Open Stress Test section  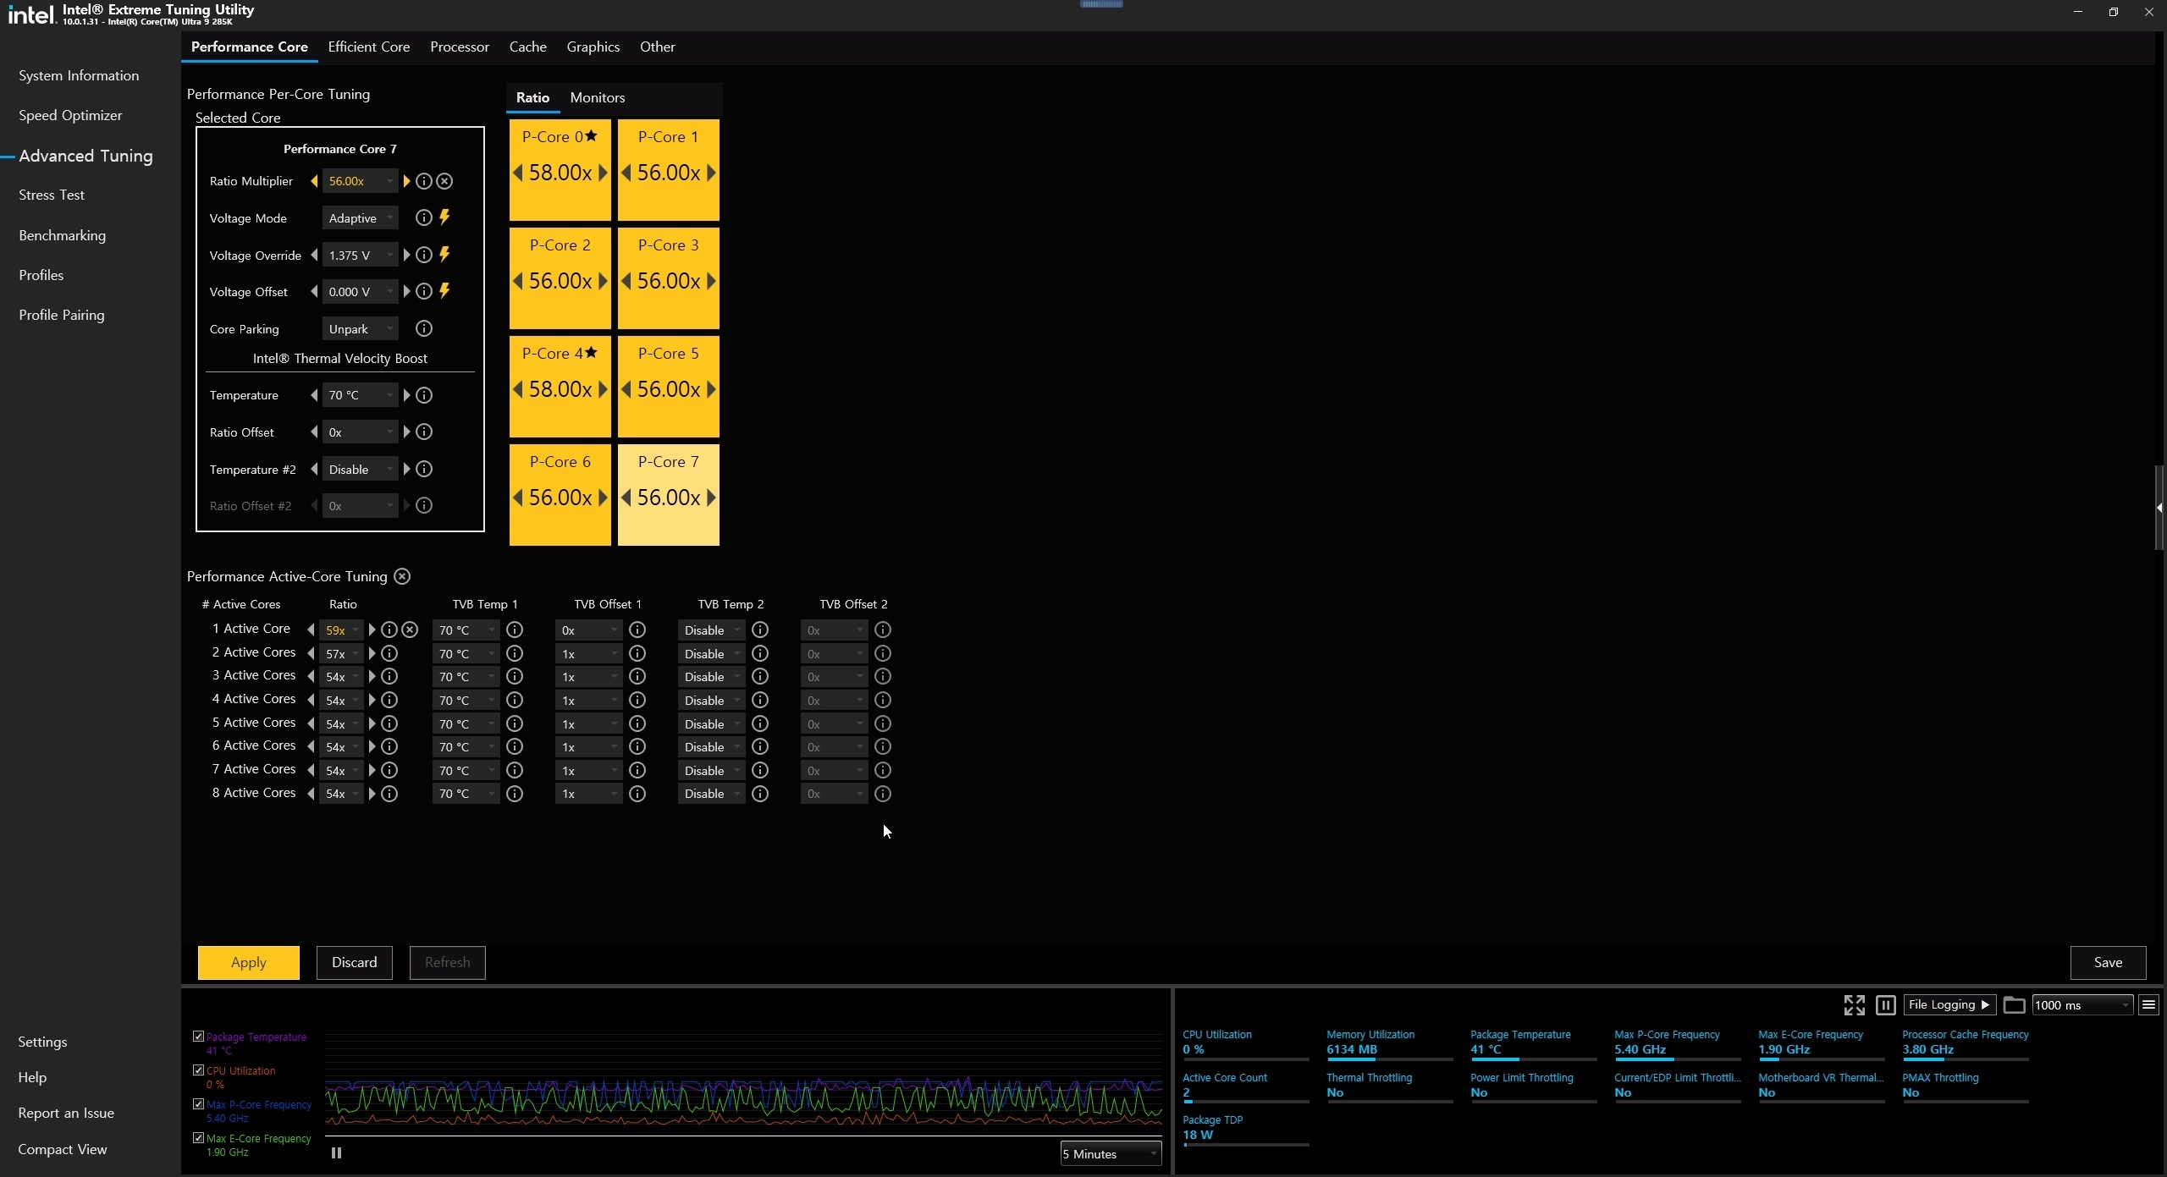[x=52, y=195]
